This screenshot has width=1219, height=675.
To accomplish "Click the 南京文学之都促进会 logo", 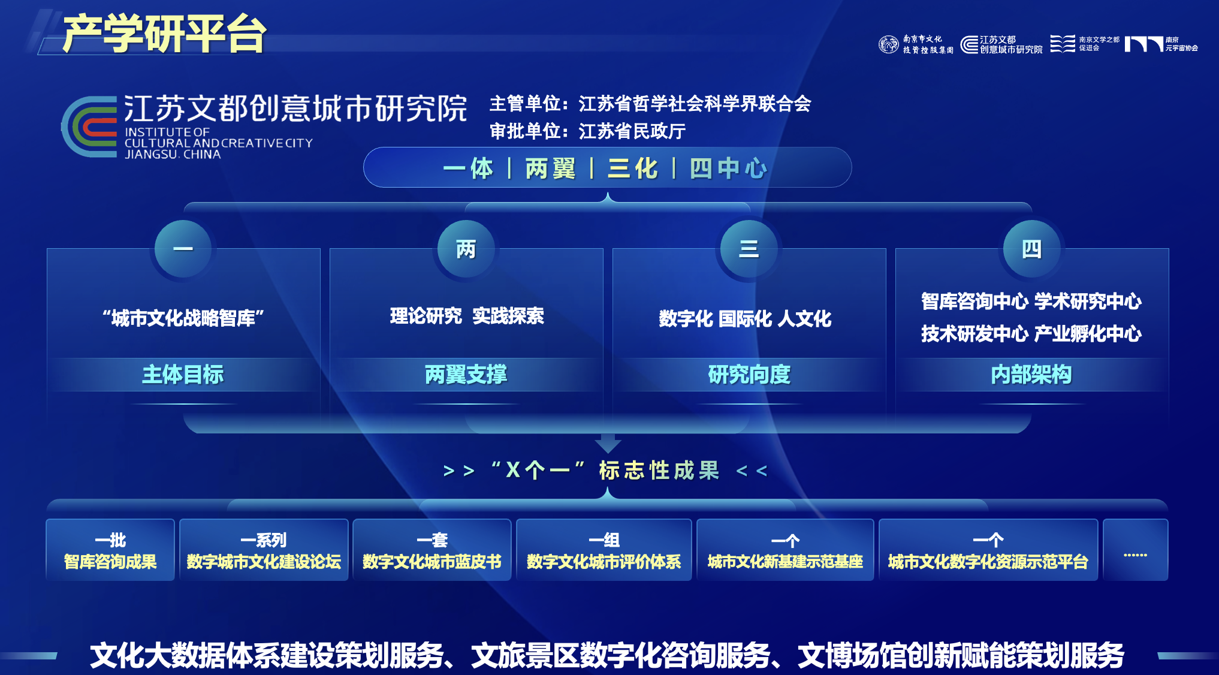I will pos(1085,44).
